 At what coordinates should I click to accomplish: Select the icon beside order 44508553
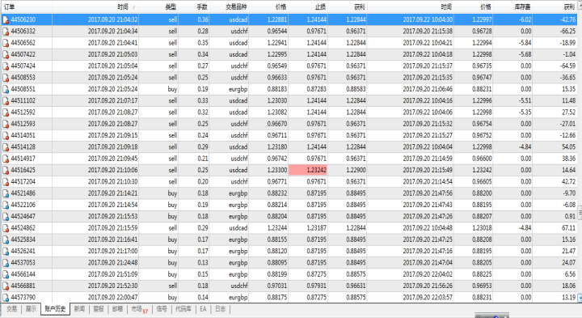coord(6,78)
